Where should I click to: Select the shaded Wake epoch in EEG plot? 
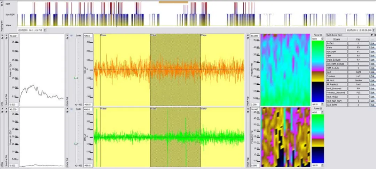click(x=175, y=70)
